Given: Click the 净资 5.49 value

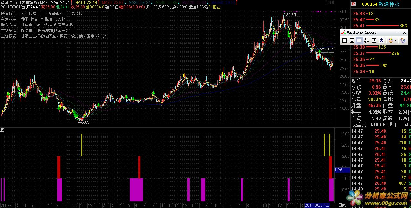Looking at the screenshot, I should tap(376, 118).
